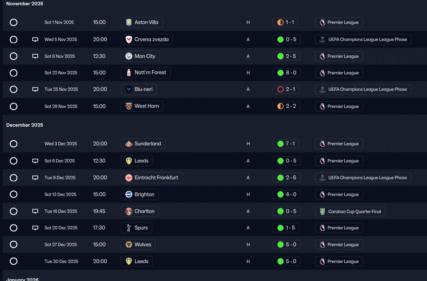Click the red loss indicator for Blu-neri
The height and width of the screenshot is (281, 427).
(280, 90)
